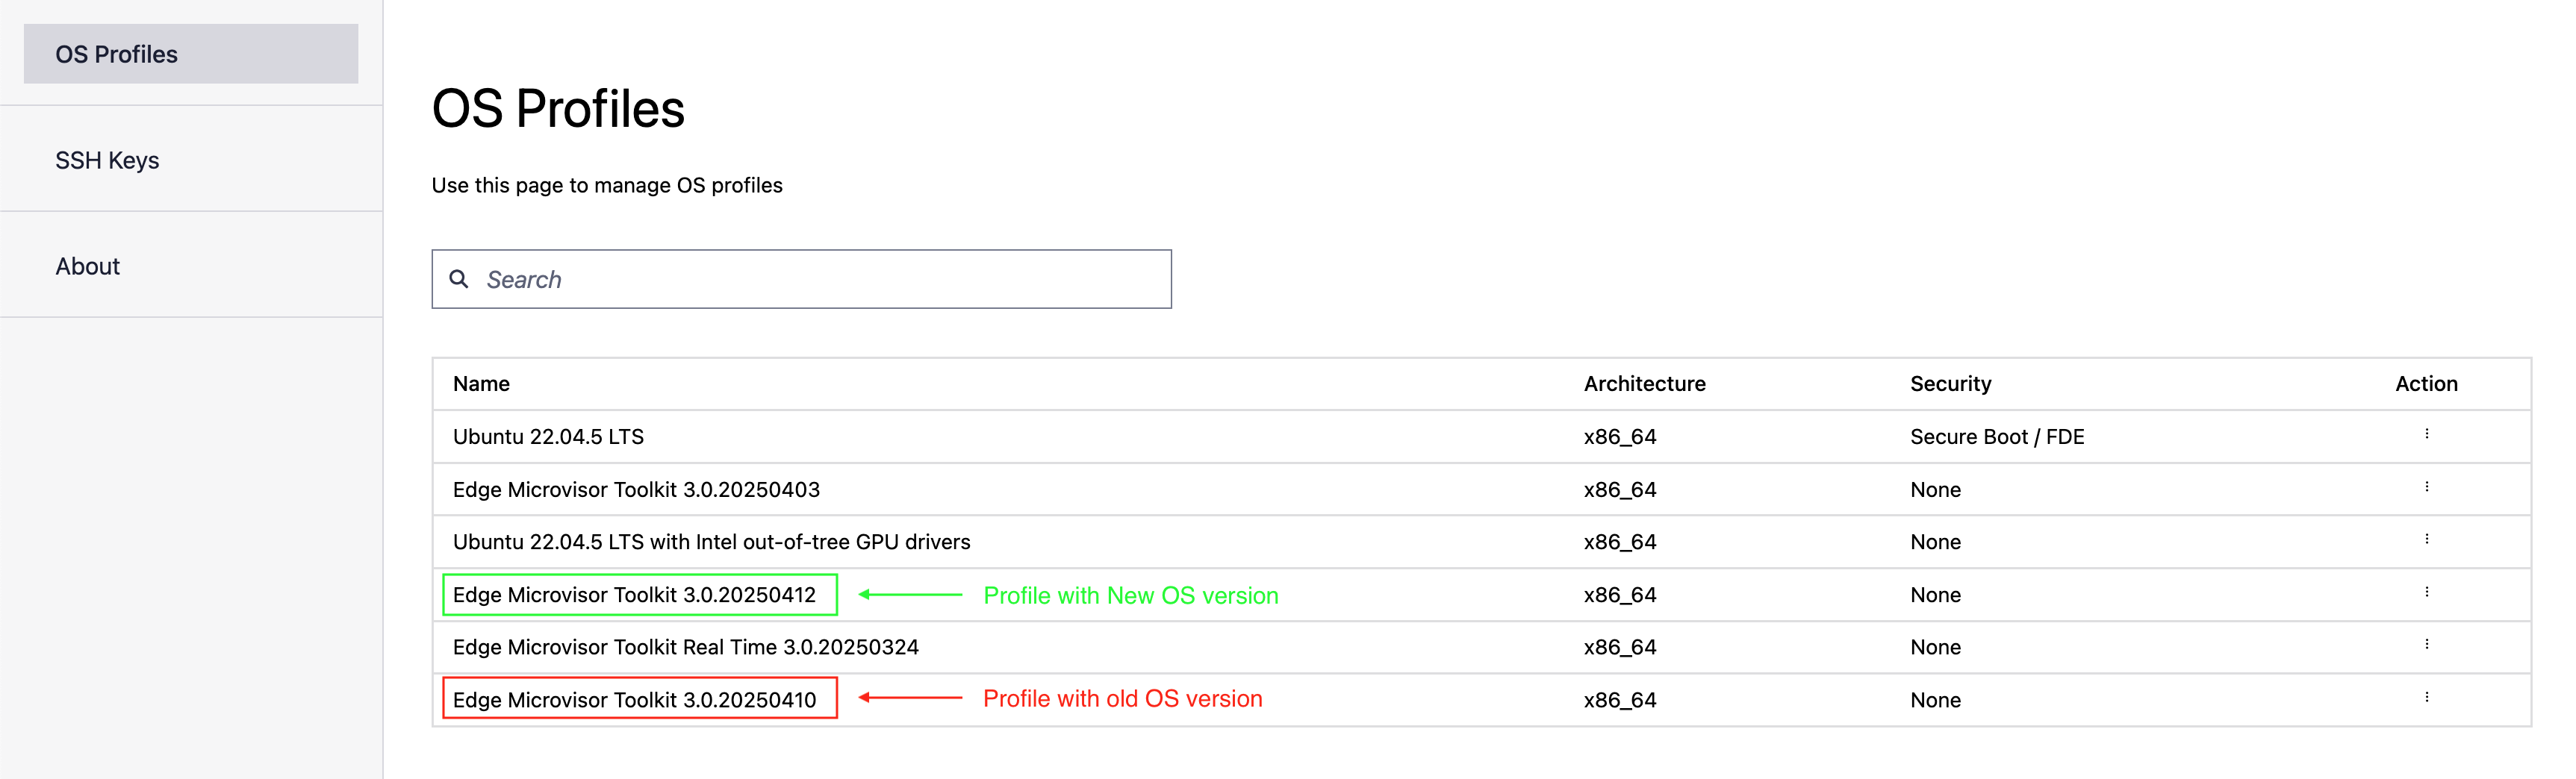Click the Secure Boot / FDE security label
The image size is (2576, 779).
(1996, 437)
